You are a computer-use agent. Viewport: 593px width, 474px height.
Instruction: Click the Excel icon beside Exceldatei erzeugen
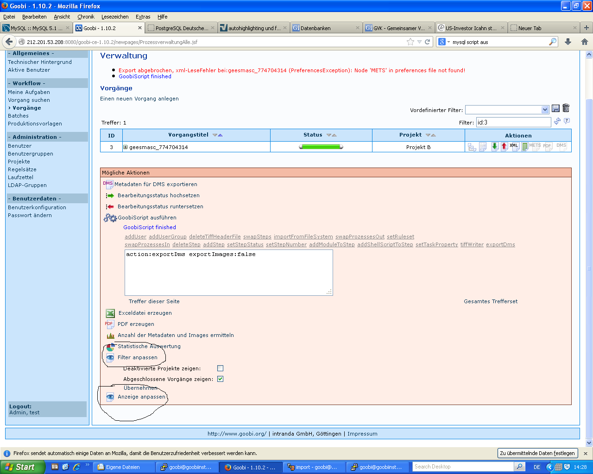110,313
